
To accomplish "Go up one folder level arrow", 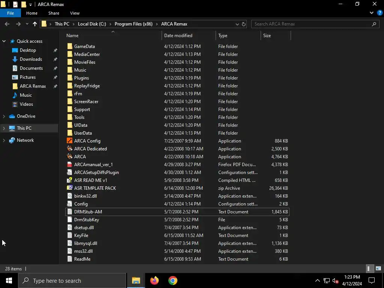I will coord(35,24).
